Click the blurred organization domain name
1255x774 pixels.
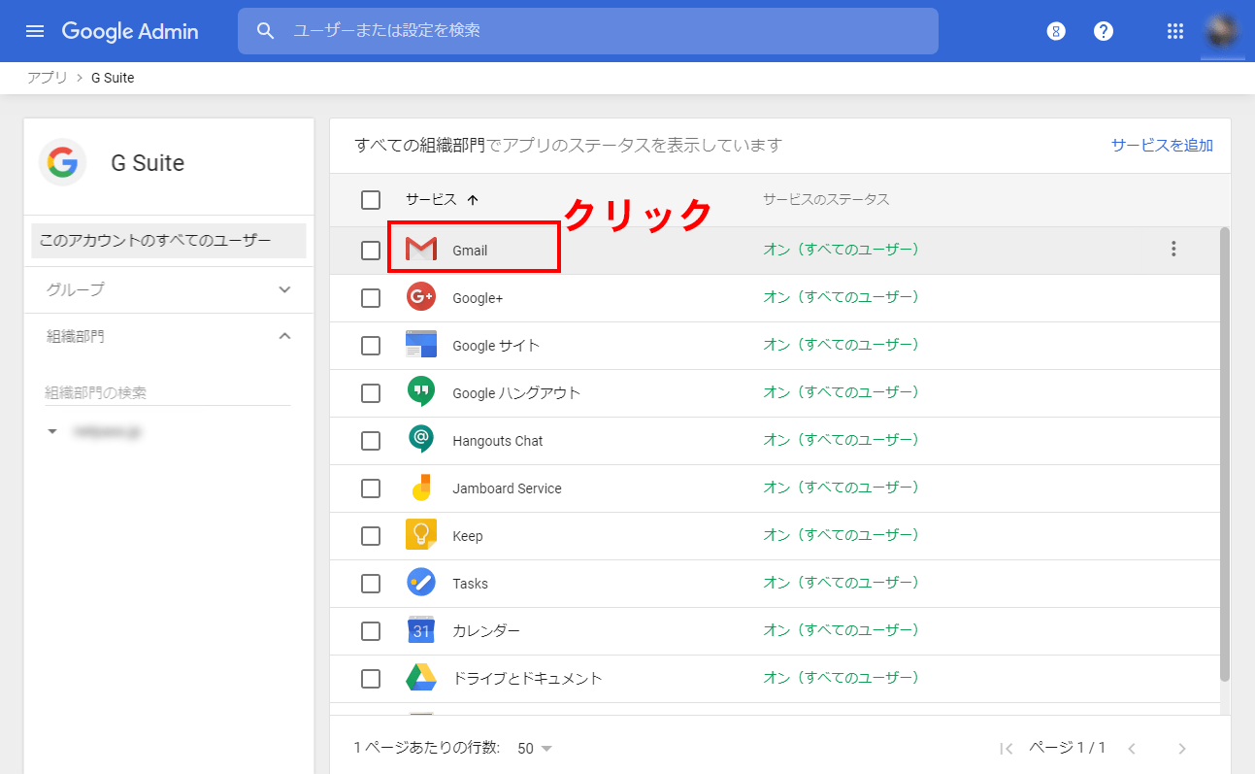pos(106,431)
